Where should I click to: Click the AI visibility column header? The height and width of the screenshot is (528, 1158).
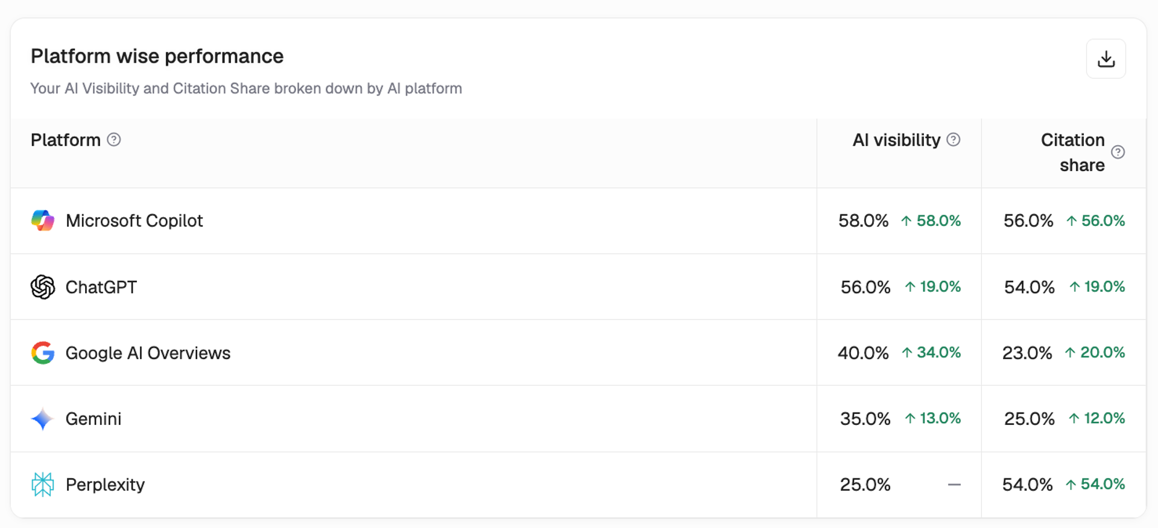pyautogui.click(x=896, y=140)
